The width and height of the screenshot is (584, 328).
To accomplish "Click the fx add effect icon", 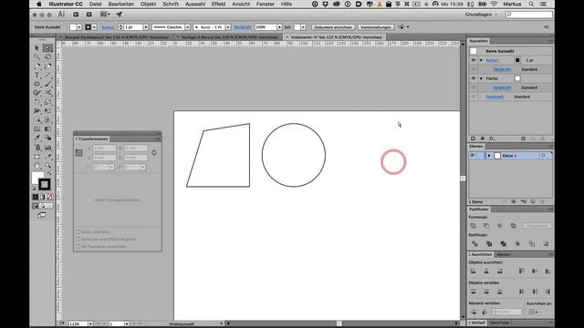I will pos(492,138).
